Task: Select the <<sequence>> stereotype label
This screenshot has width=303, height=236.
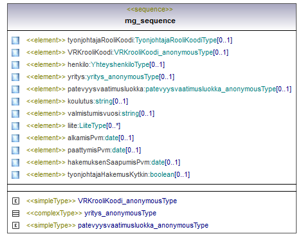Action: (150, 10)
